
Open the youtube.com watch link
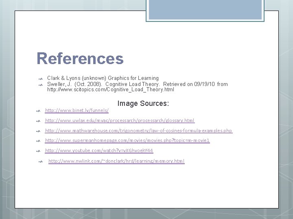click(99, 150)
